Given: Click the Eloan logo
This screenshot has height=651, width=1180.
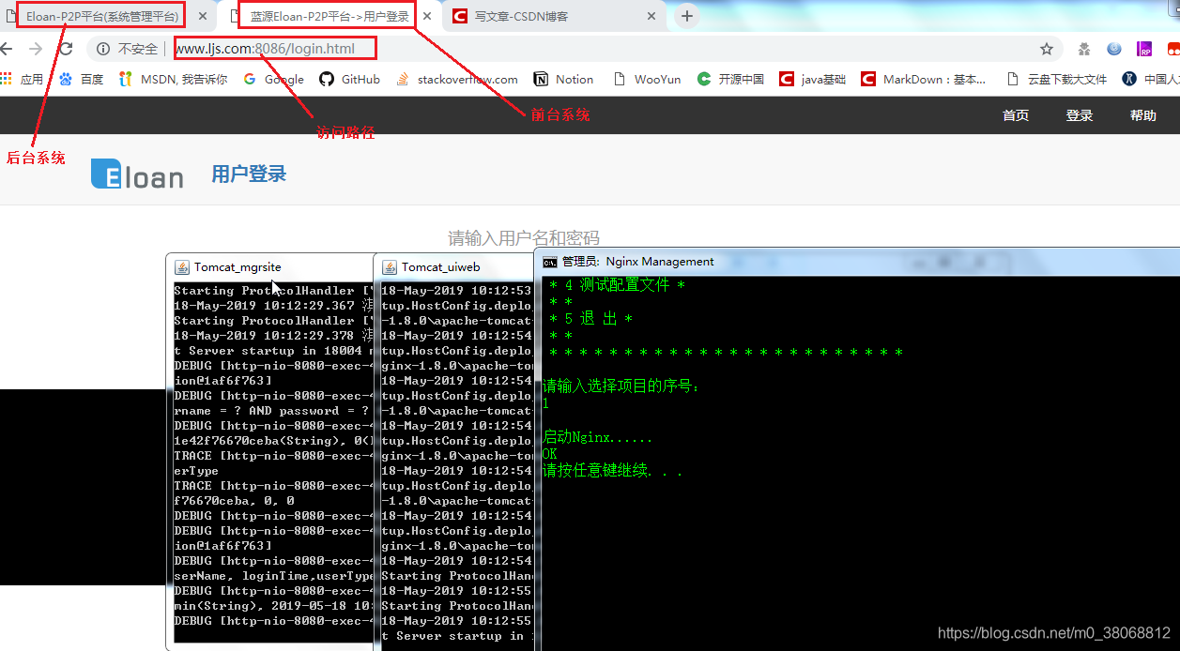Looking at the screenshot, I should (137, 174).
